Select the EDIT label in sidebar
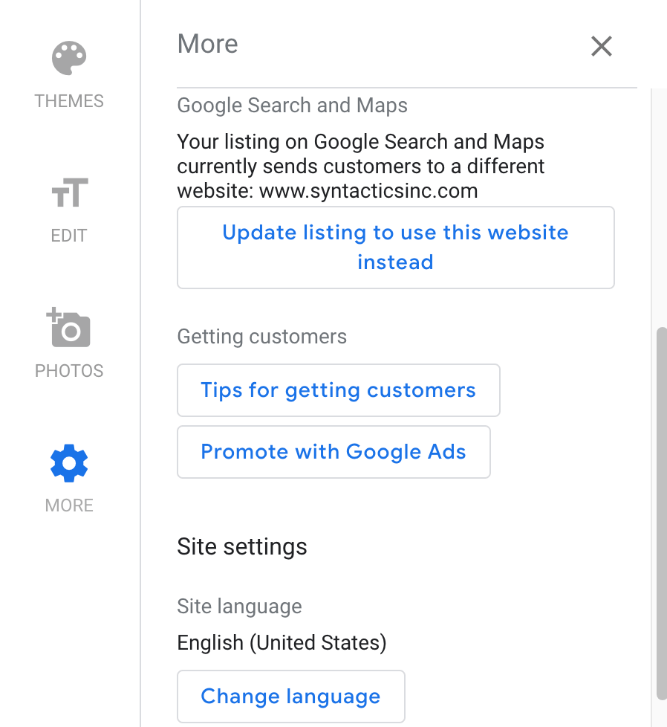The height and width of the screenshot is (727, 667). pos(69,236)
